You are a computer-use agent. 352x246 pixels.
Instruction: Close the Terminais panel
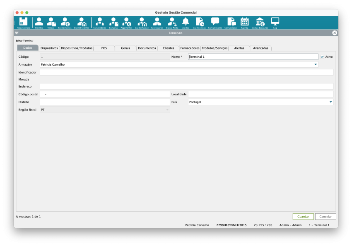tap(335, 33)
